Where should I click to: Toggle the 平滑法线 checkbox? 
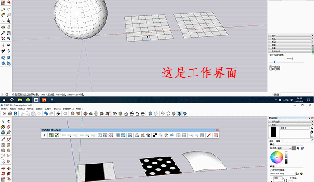pyautogui.click(x=270, y=66)
